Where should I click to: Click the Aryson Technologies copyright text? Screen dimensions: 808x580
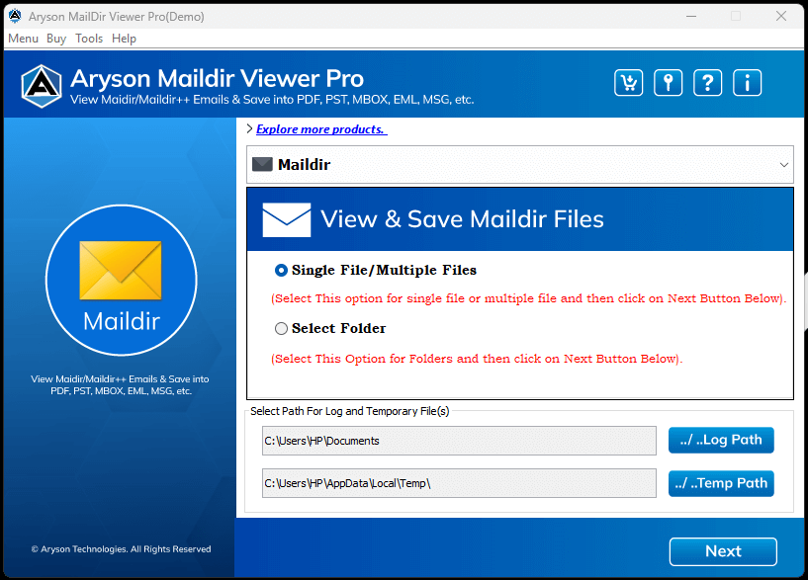pos(121,549)
